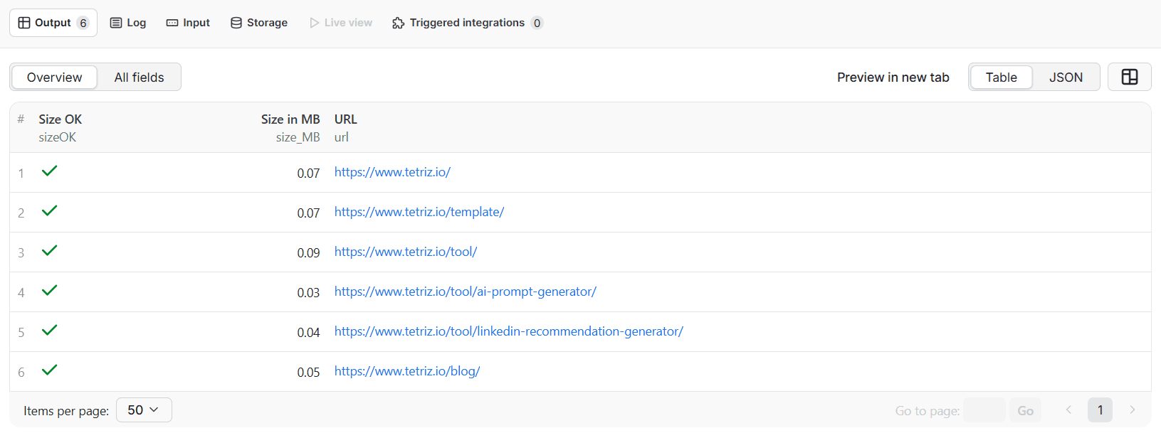Click checkmark in row 6
This screenshot has width=1161, height=433.
pos(49,370)
